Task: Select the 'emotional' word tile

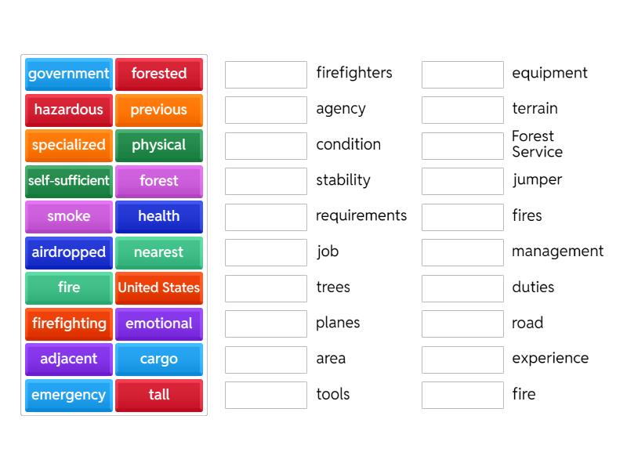Action: 159,324
